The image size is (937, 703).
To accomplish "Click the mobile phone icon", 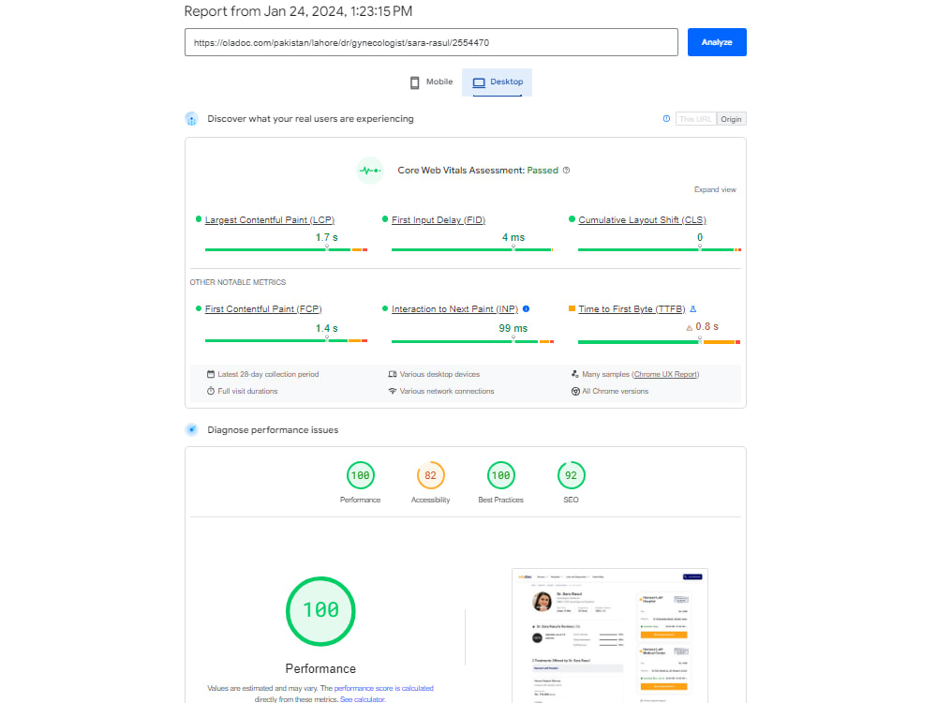I will click(x=415, y=82).
